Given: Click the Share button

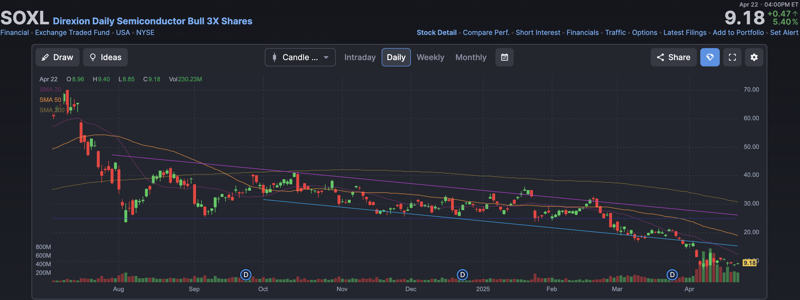Looking at the screenshot, I should [673, 57].
